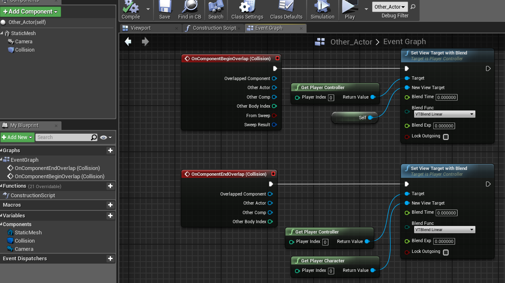Click the Play button in toolbar

click(350, 10)
